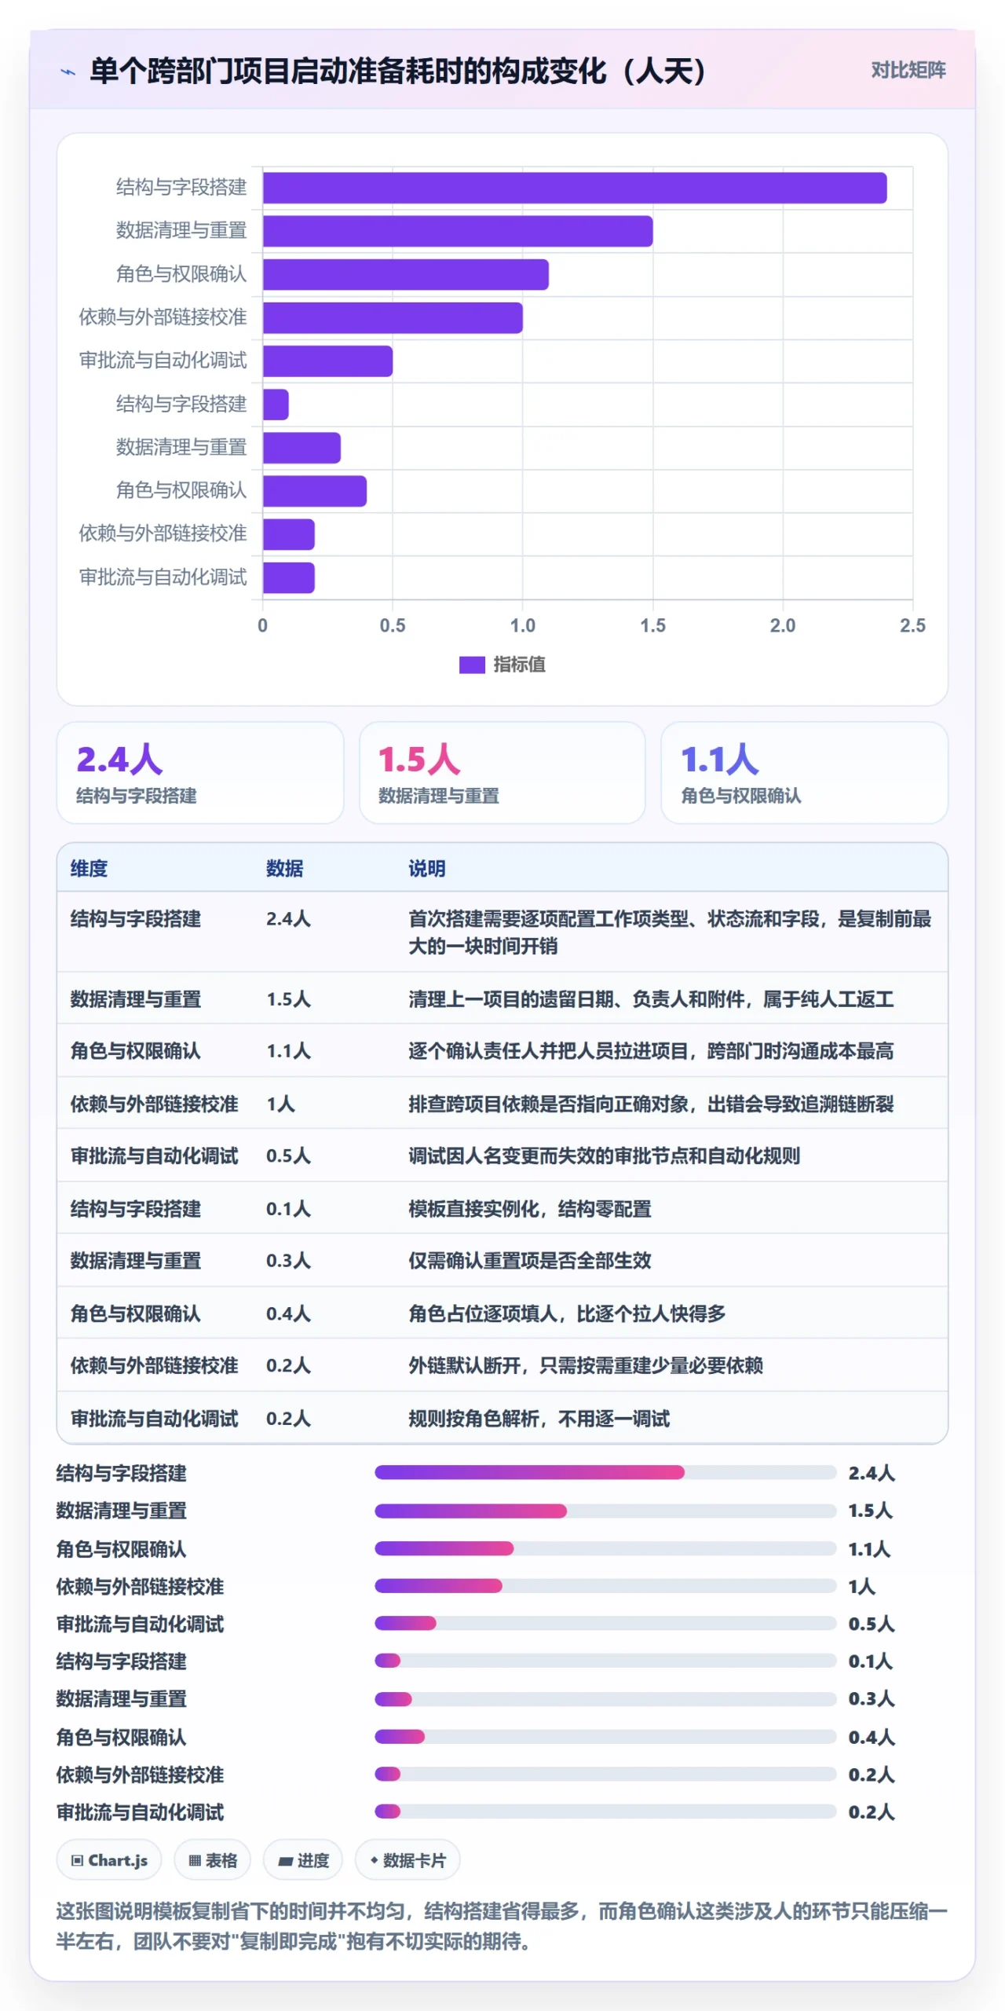This screenshot has height=2011, width=1005.
Task: Select the 数据卡片 chip
Action: click(x=407, y=1860)
